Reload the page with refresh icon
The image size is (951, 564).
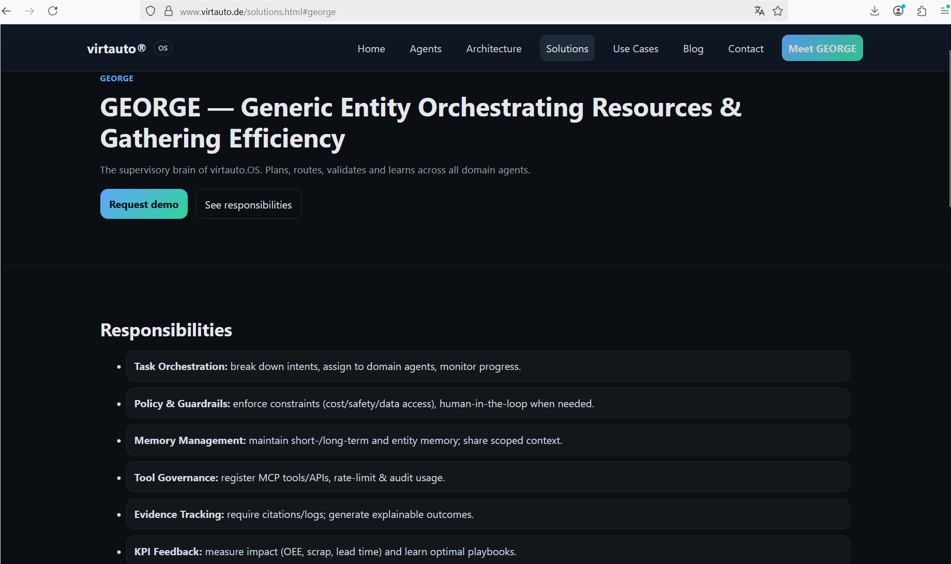coord(53,11)
